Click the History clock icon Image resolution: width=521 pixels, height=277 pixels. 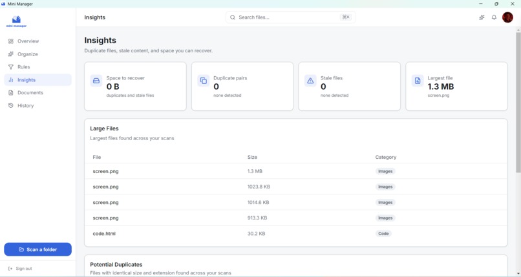[11, 105]
